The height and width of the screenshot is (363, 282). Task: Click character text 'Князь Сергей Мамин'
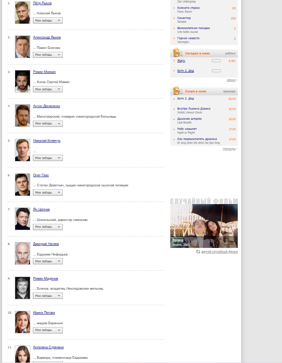53,82
